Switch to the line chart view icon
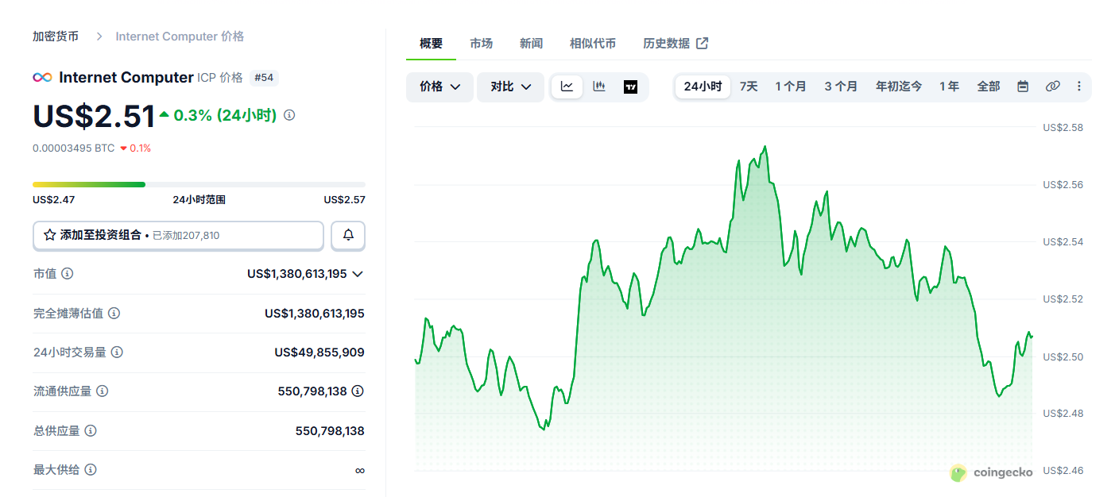 567,87
